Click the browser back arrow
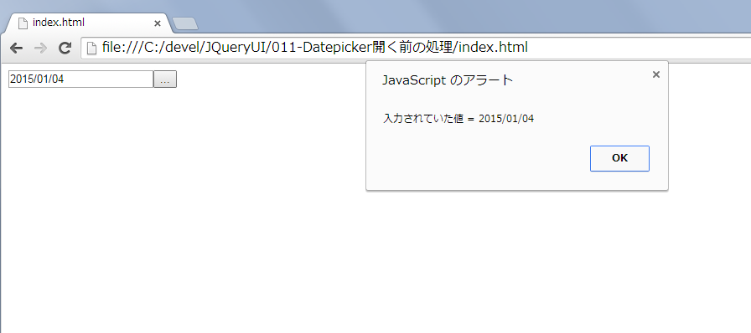The image size is (751, 333). [x=16, y=48]
